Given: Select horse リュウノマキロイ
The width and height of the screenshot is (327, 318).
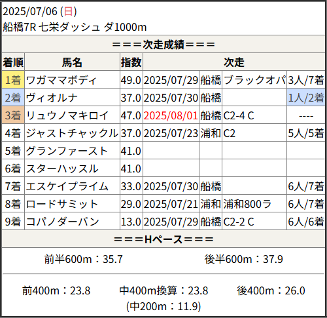Looking at the screenshot, I should 67,115.
